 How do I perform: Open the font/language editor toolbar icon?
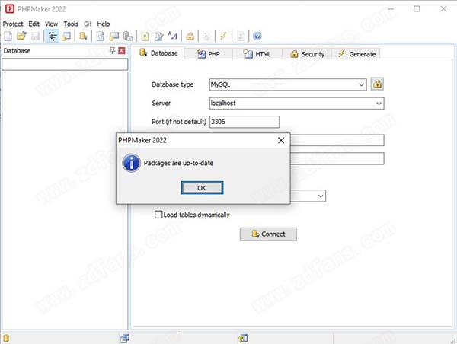pyautogui.click(x=173, y=37)
